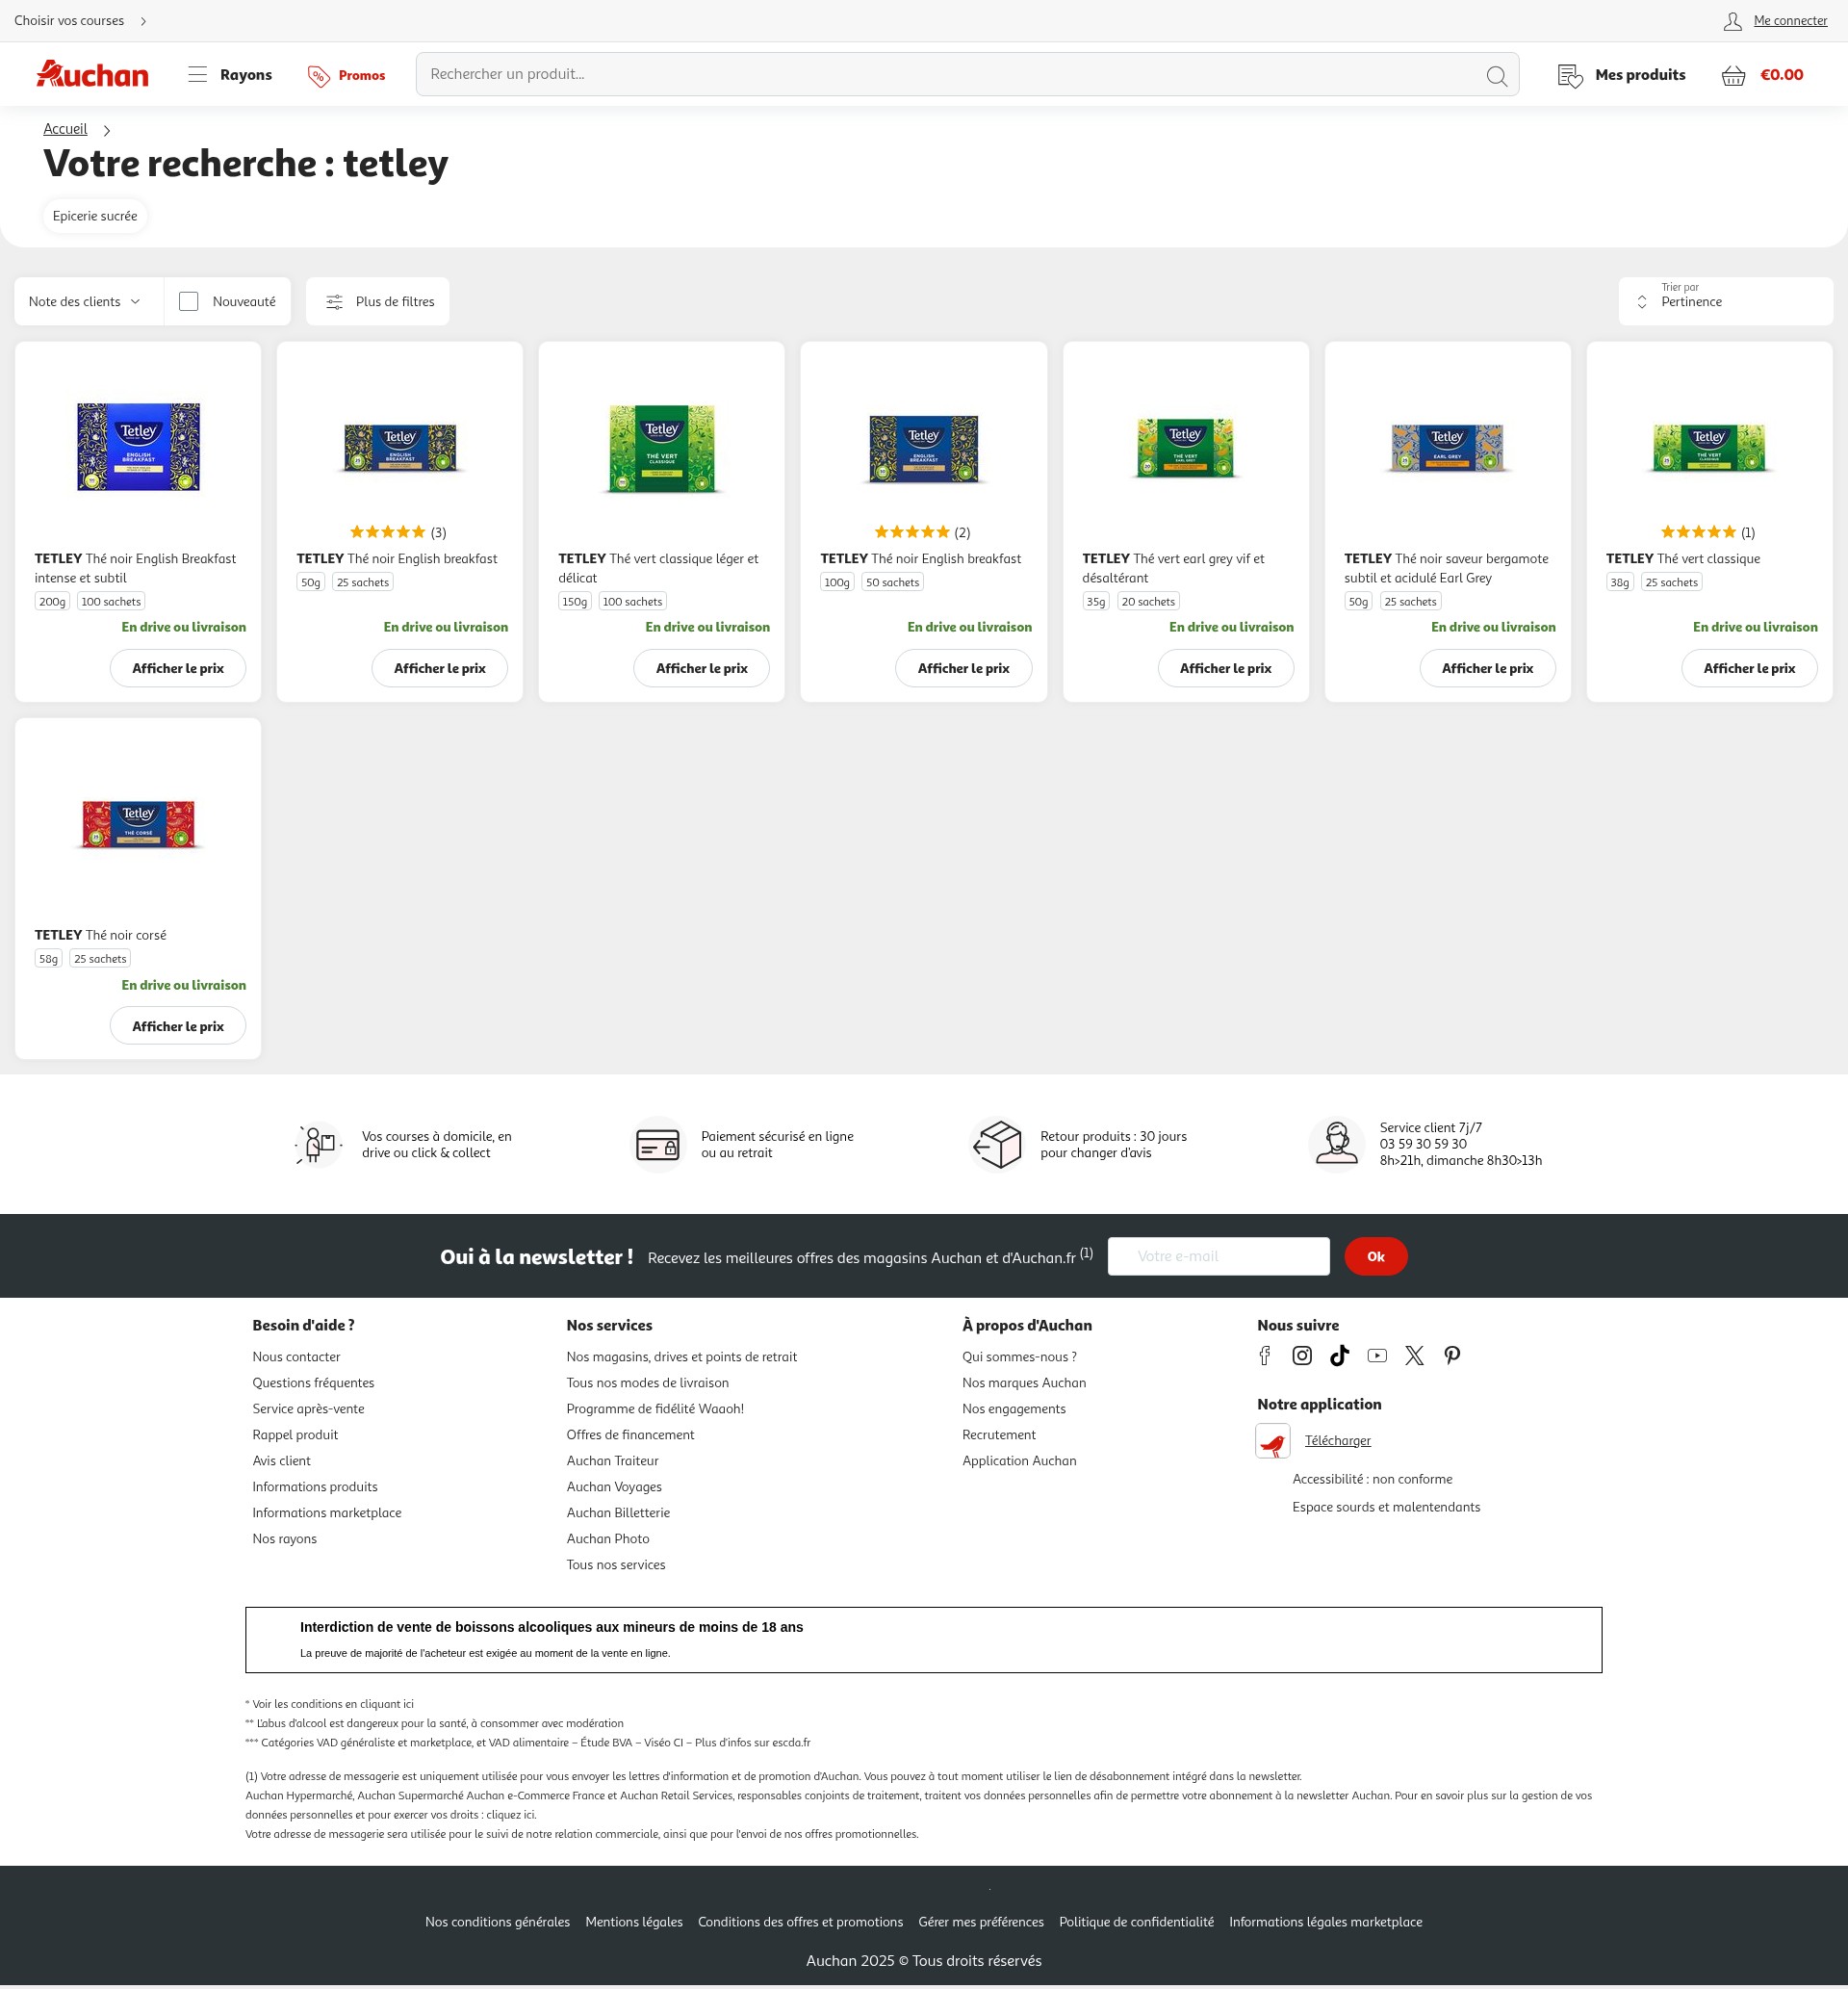1848x1989 pixels.
Task: Click Me connecter link
Action: [1790, 21]
